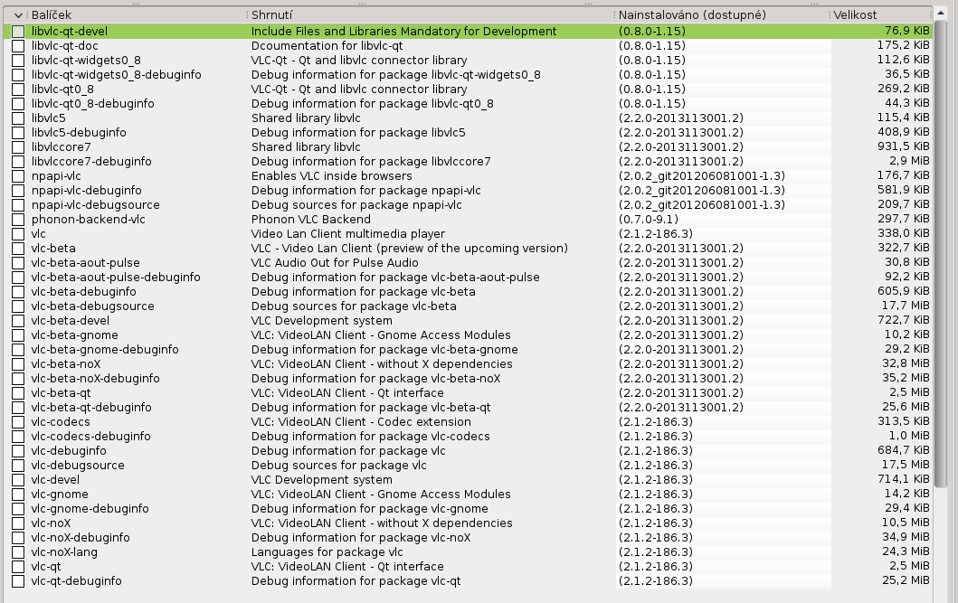958x603 pixels.
Task: Tick the checkbox for libvlc-qt-devel
Action: [x=18, y=31]
